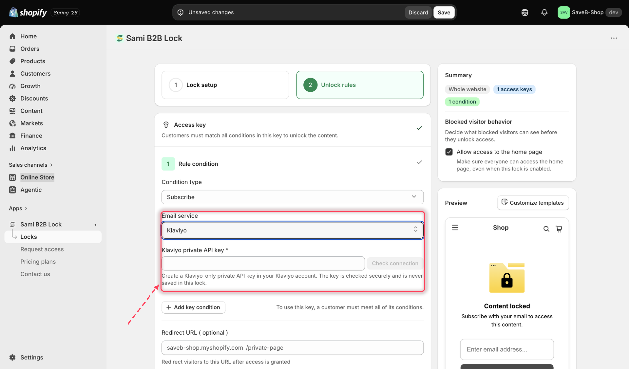Click the Settings gear icon

tap(12, 358)
